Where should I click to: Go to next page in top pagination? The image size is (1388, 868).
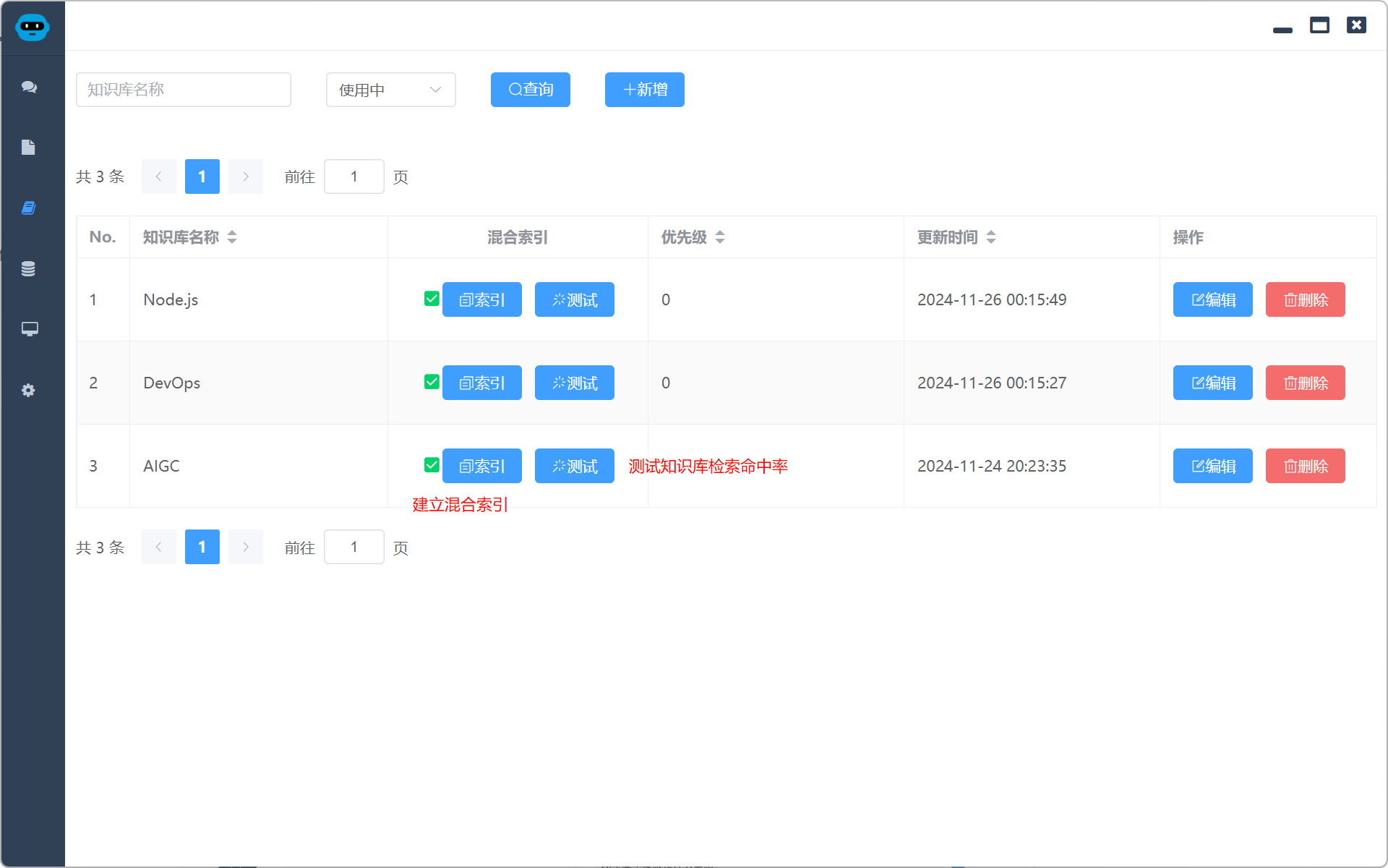point(246,176)
